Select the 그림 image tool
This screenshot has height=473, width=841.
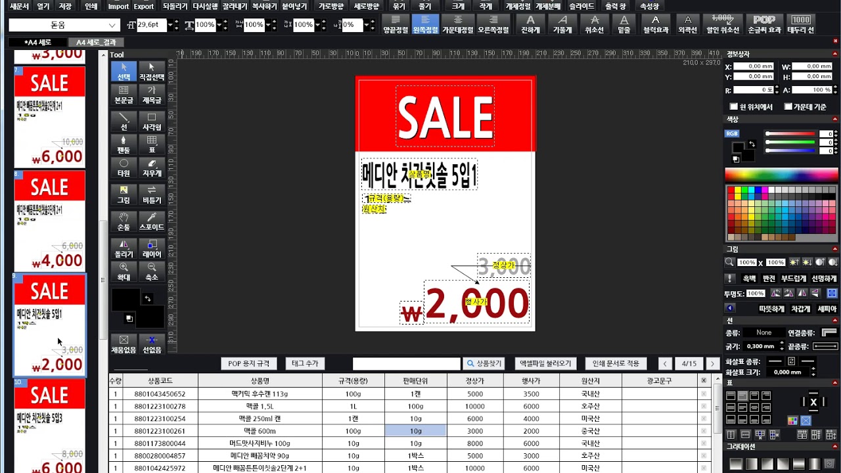(124, 194)
